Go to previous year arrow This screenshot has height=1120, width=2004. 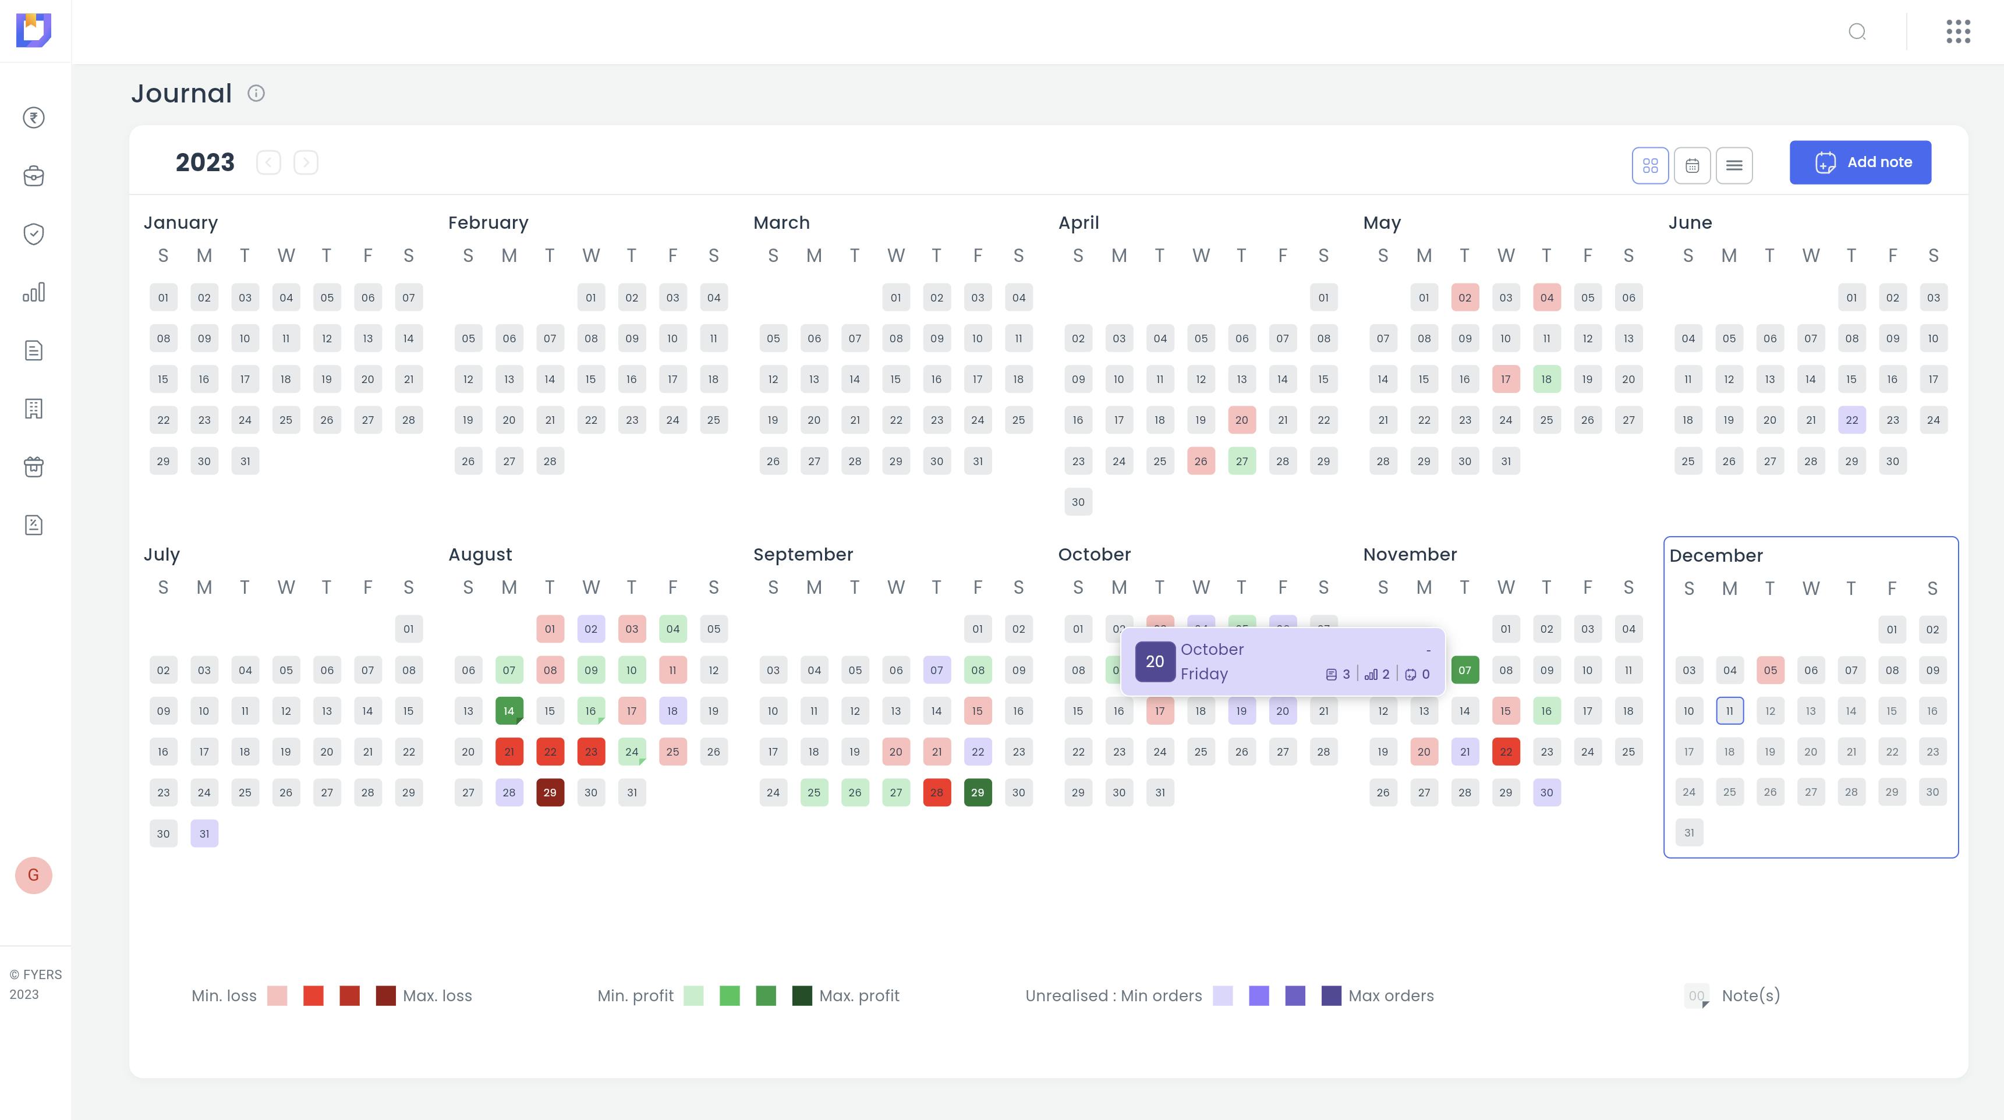(268, 162)
